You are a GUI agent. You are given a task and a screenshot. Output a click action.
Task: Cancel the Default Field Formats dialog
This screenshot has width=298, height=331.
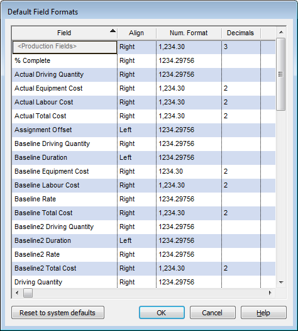(x=212, y=313)
